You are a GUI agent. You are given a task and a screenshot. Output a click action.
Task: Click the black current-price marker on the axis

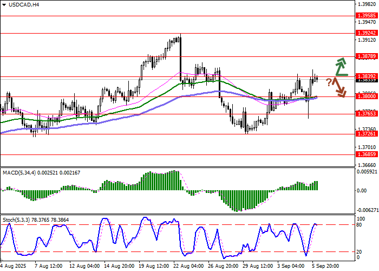(367, 80)
